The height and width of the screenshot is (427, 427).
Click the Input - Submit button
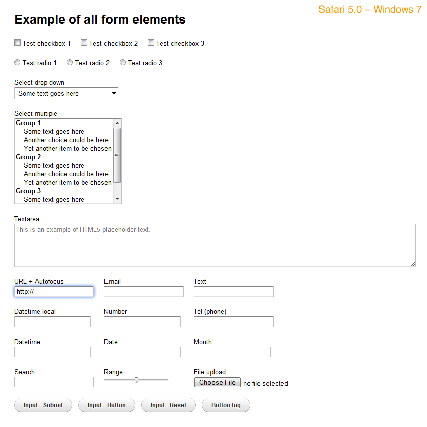43,405
